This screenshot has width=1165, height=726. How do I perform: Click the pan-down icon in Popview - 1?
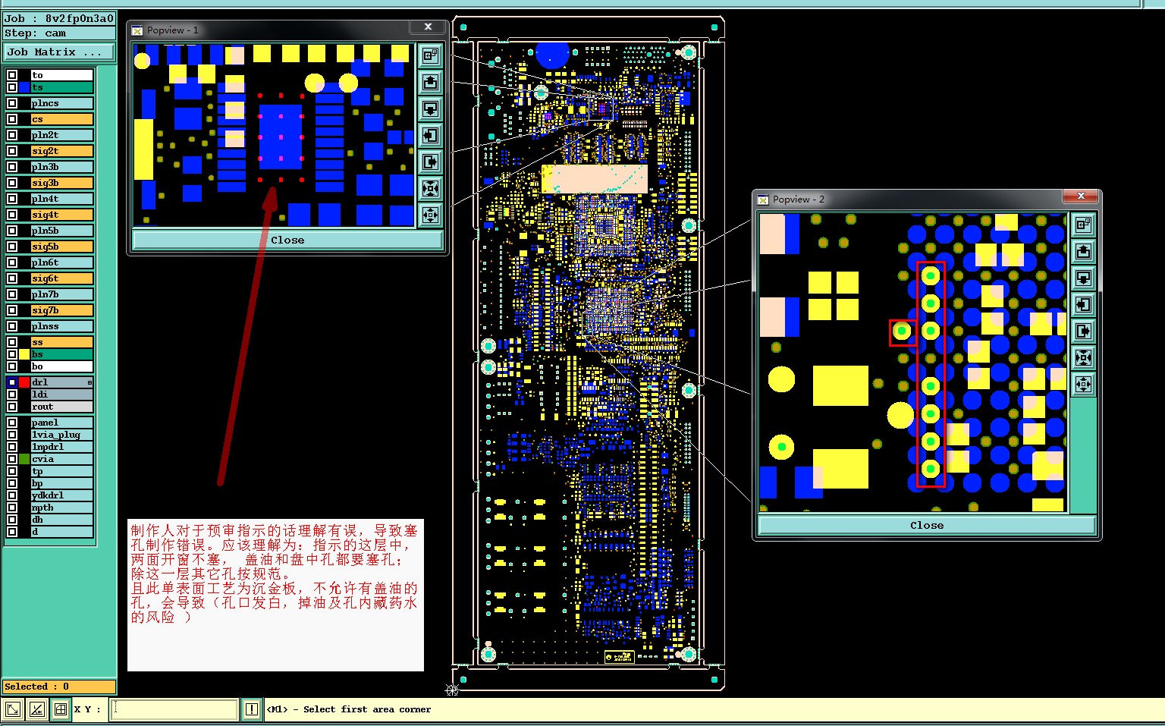point(430,108)
